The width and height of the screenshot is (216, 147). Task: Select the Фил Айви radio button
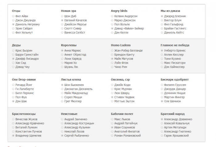pos(13,16)
